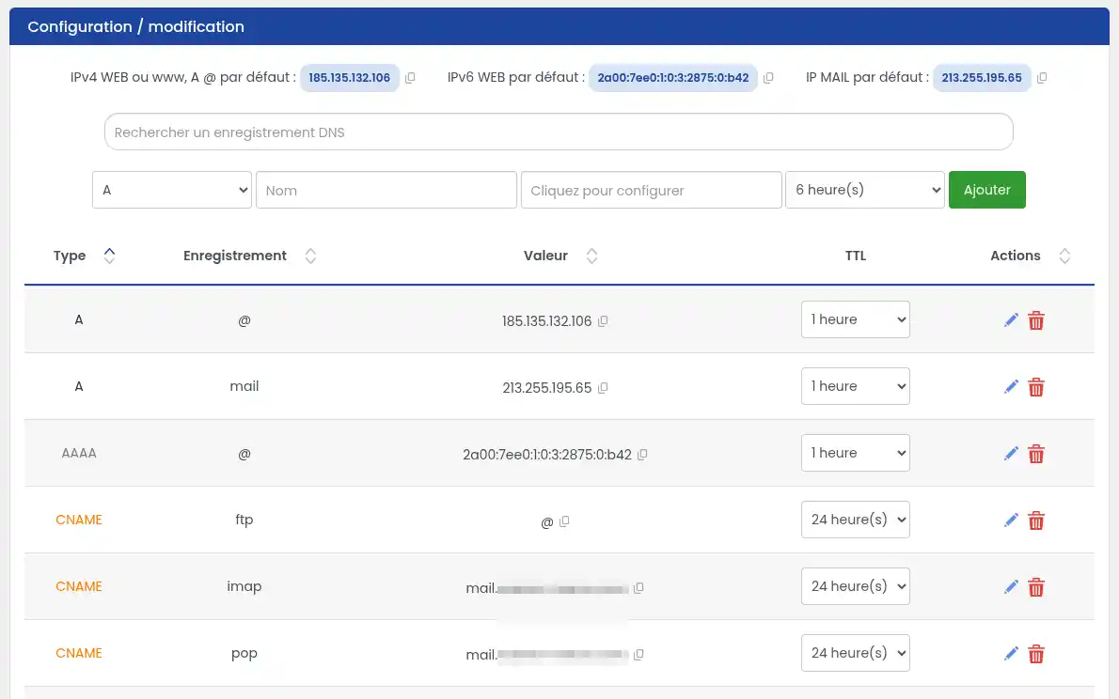Change TTL of the imap record

pyautogui.click(x=856, y=586)
